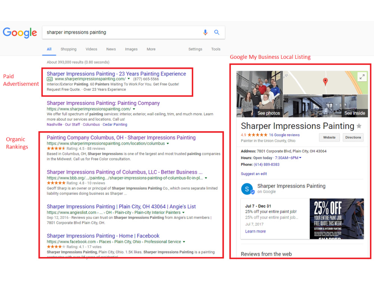Open the More menu
The height and width of the screenshot is (281, 374).
click(151, 49)
